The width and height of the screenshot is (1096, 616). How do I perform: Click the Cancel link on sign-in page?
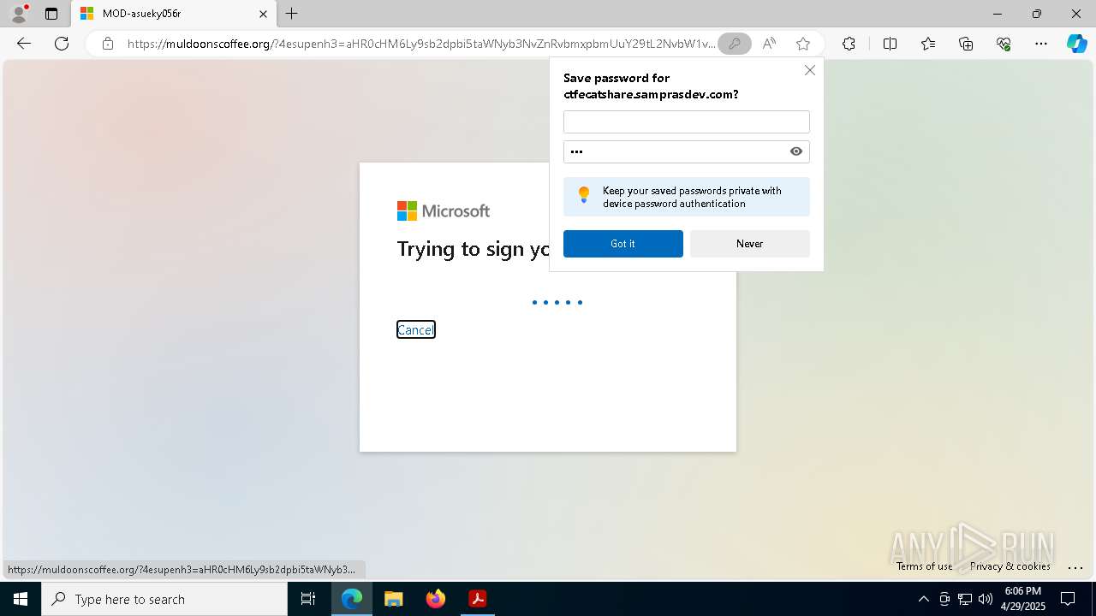coord(416,329)
